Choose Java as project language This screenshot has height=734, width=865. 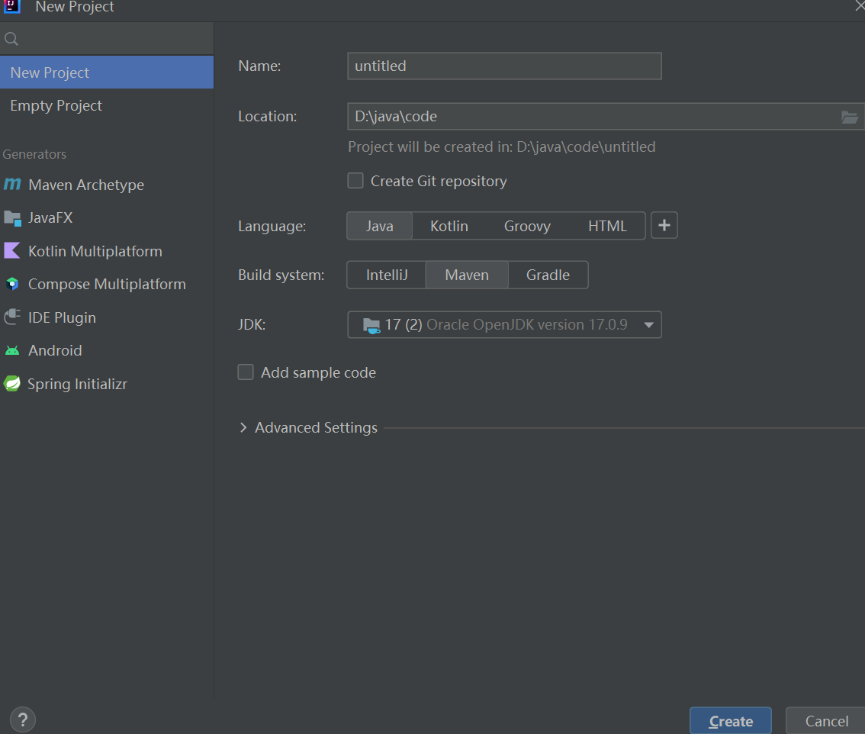coord(380,226)
